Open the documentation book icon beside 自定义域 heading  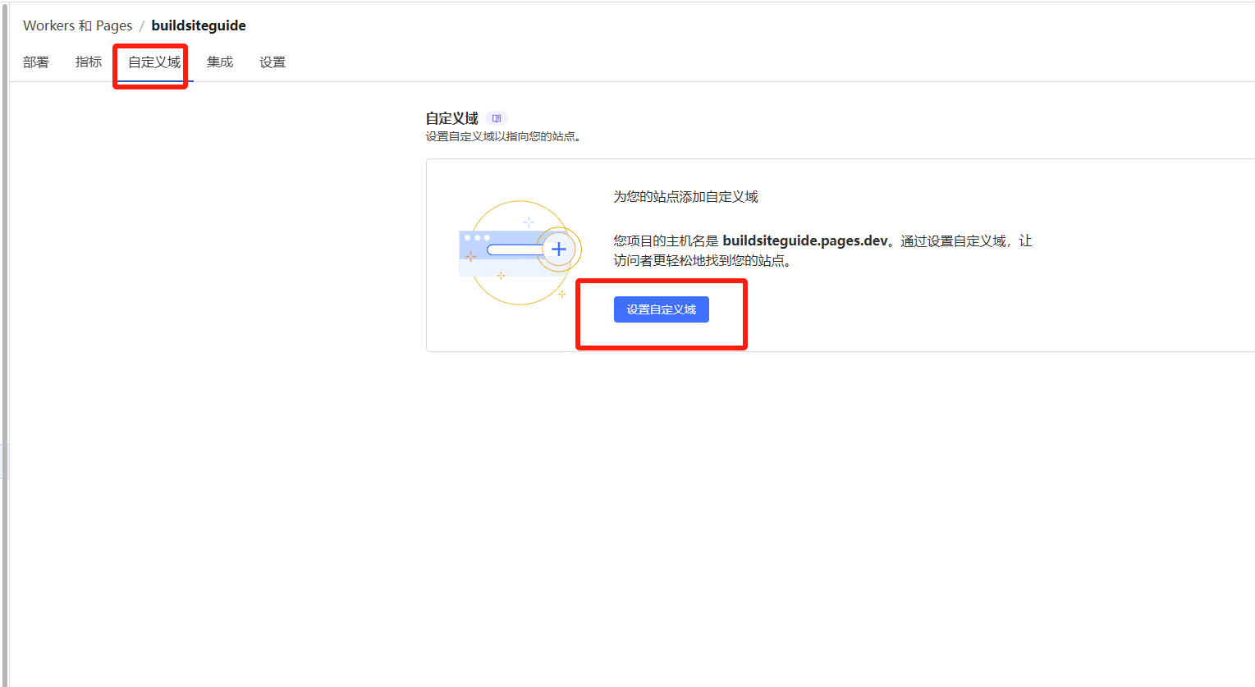click(x=497, y=118)
